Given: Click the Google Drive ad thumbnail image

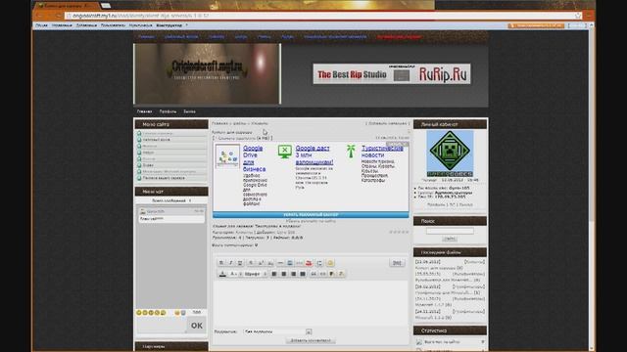Looking at the screenshot, I should pyautogui.click(x=227, y=156).
